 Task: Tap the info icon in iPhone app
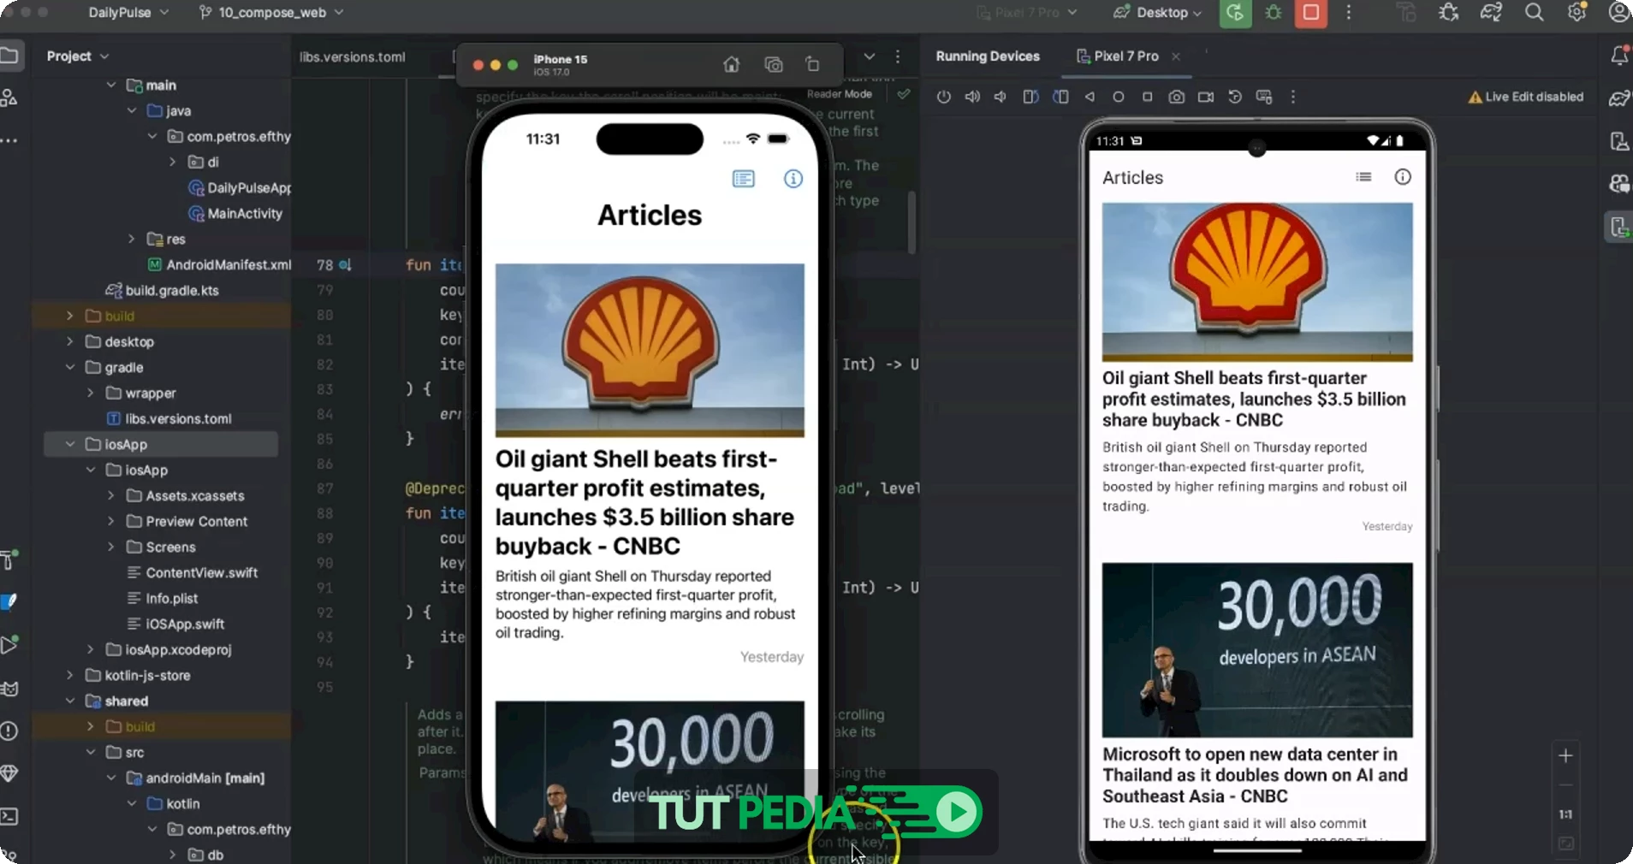[x=793, y=179]
